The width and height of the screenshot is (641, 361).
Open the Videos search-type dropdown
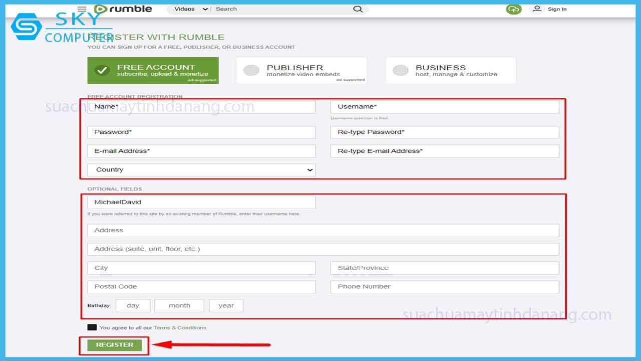click(191, 9)
